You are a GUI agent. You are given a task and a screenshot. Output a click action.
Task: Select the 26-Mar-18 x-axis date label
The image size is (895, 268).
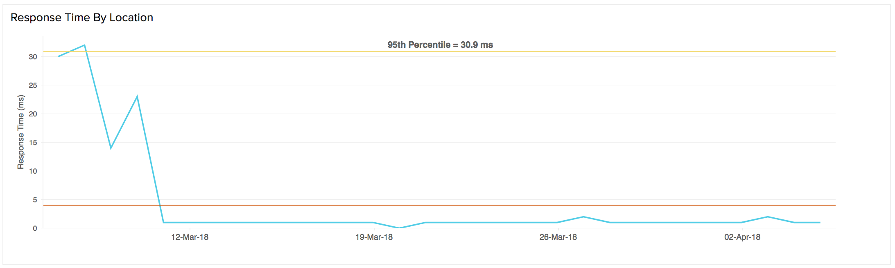click(x=558, y=237)
